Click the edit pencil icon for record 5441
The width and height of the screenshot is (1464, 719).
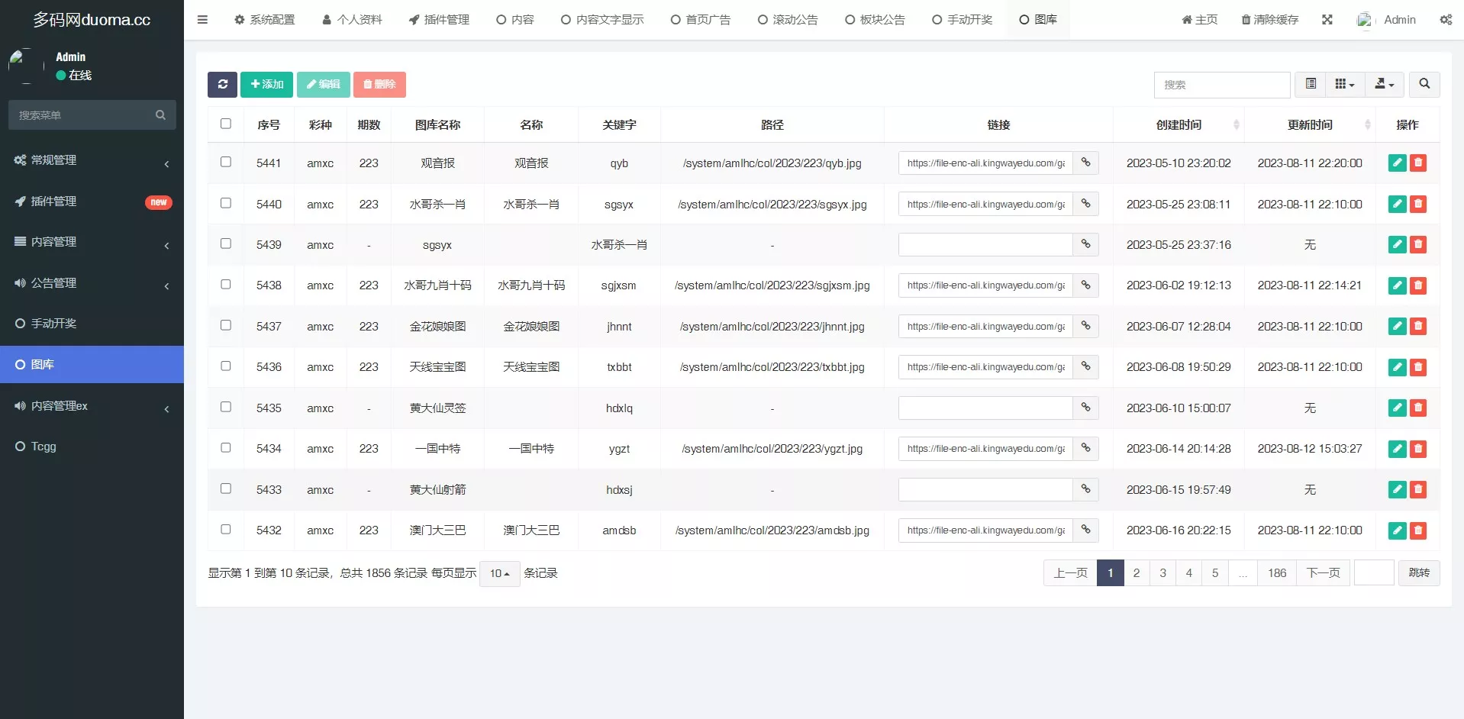(1396, 163)
